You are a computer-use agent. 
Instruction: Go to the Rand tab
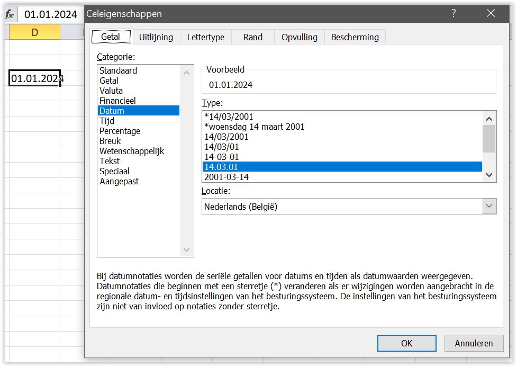253,37
